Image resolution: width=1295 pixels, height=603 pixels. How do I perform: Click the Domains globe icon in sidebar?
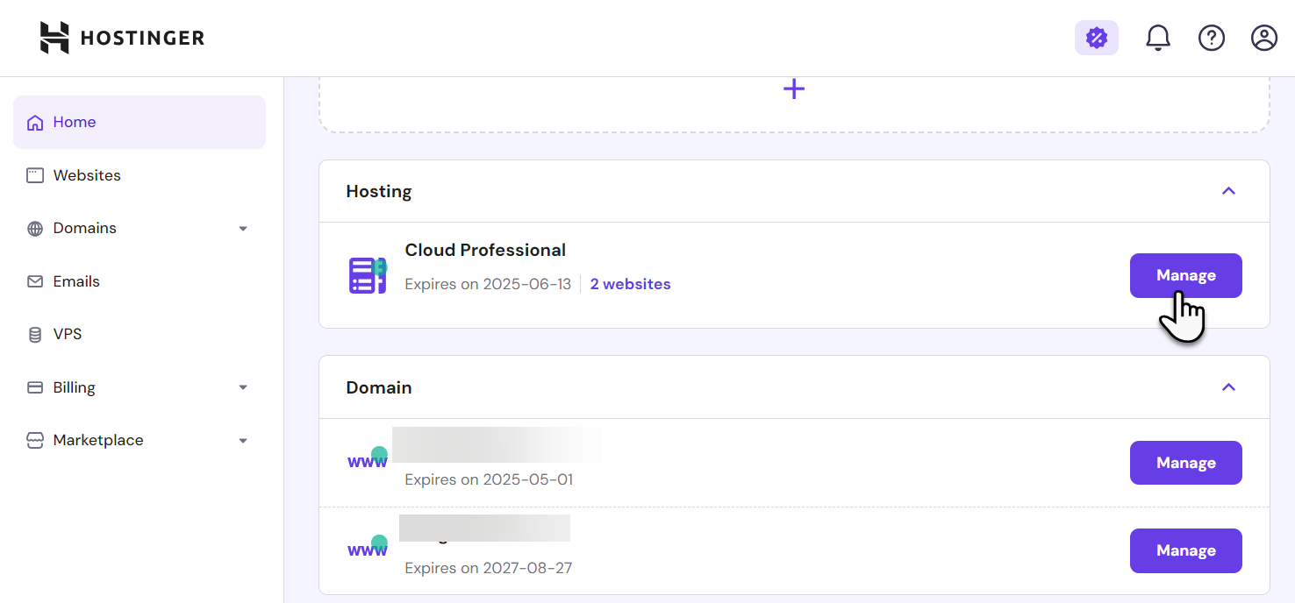click(35, 229)
